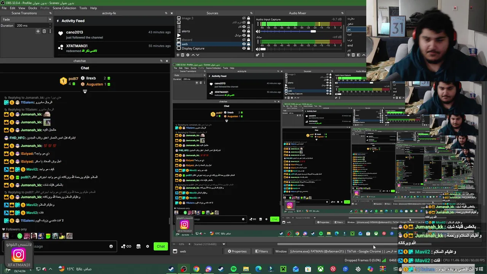Mute the سوشال audio channel speaker icon

[x=258, y=49]
